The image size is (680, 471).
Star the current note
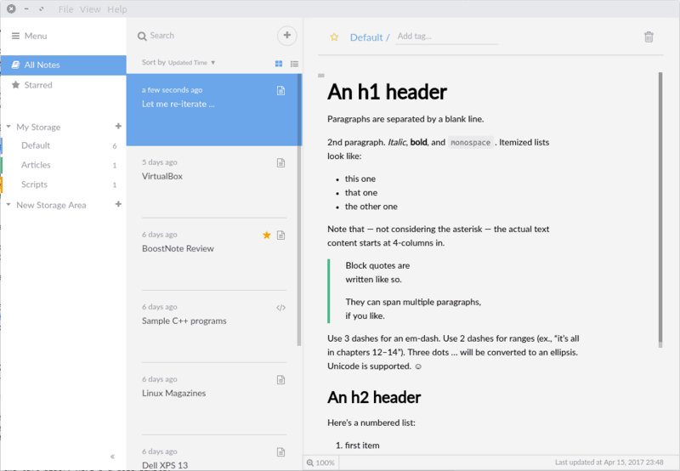point(334,37)
